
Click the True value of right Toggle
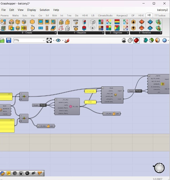tap(138, 91)
